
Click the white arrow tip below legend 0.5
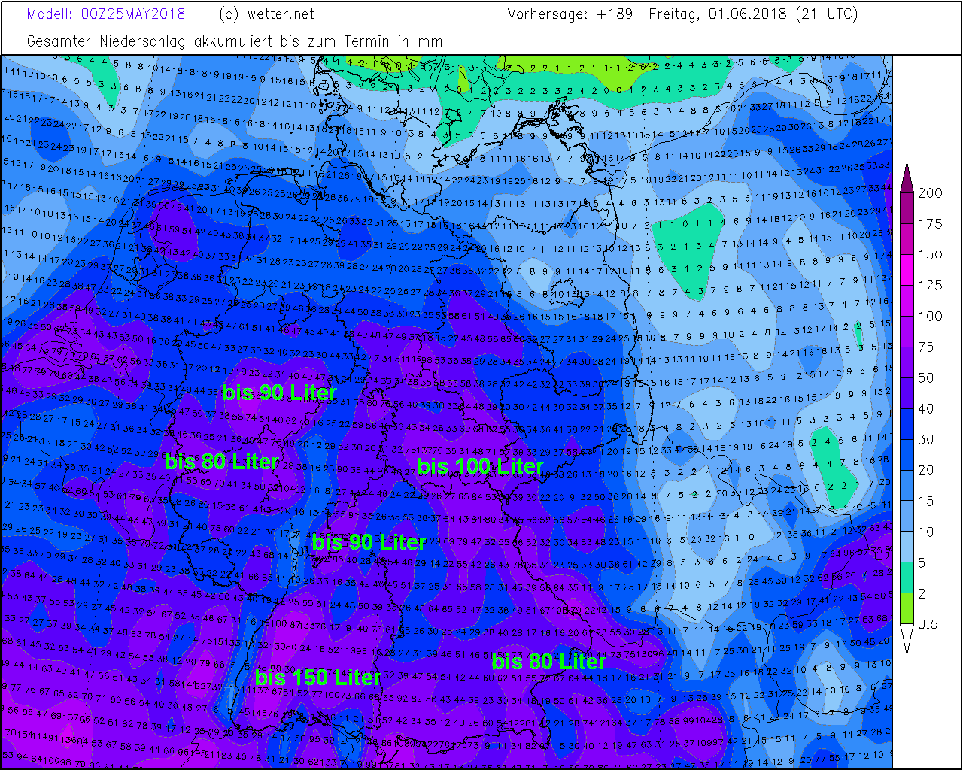907,637
